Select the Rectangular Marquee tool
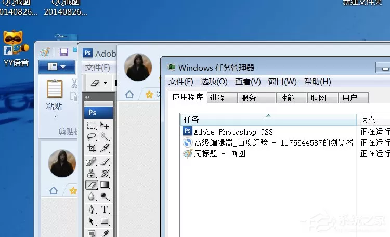390x237 pixels. 92,125
